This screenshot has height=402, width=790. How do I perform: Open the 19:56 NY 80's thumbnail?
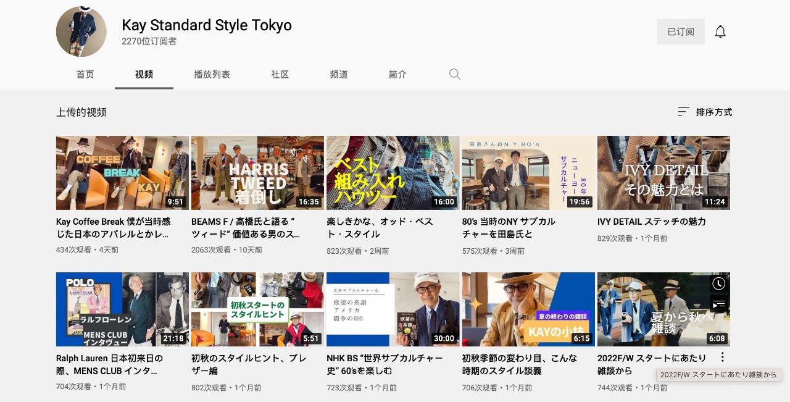(528, 173)
